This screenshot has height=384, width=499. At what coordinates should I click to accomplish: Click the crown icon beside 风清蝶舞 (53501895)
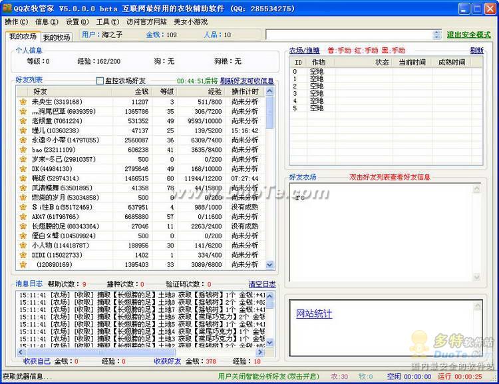[x=23, y=188]
